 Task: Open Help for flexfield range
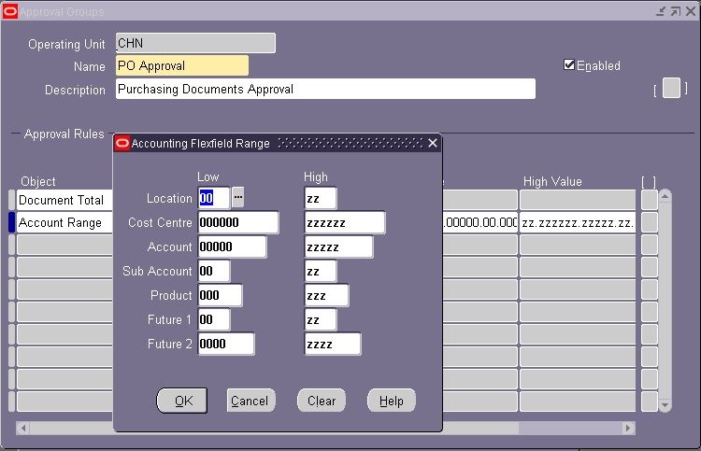tap(392, 401)
